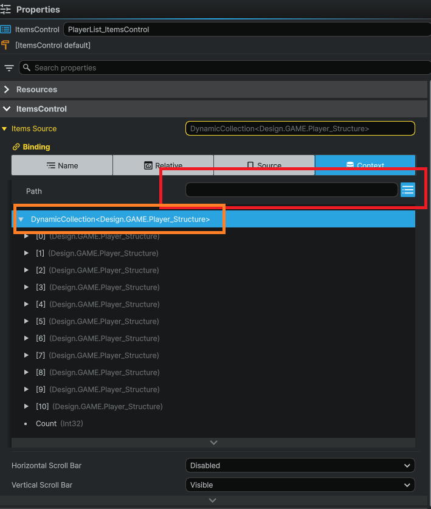Screen dimensions: 431x509
Task: Click the Binding link chain icon
Action: point(16,147)
